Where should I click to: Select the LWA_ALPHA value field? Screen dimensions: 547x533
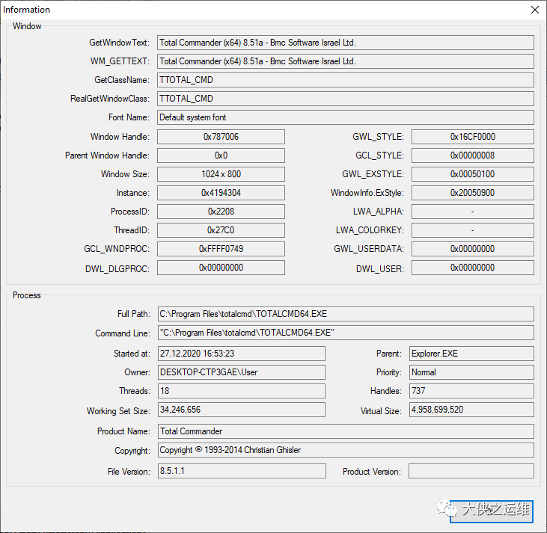[x=473, y=212]
